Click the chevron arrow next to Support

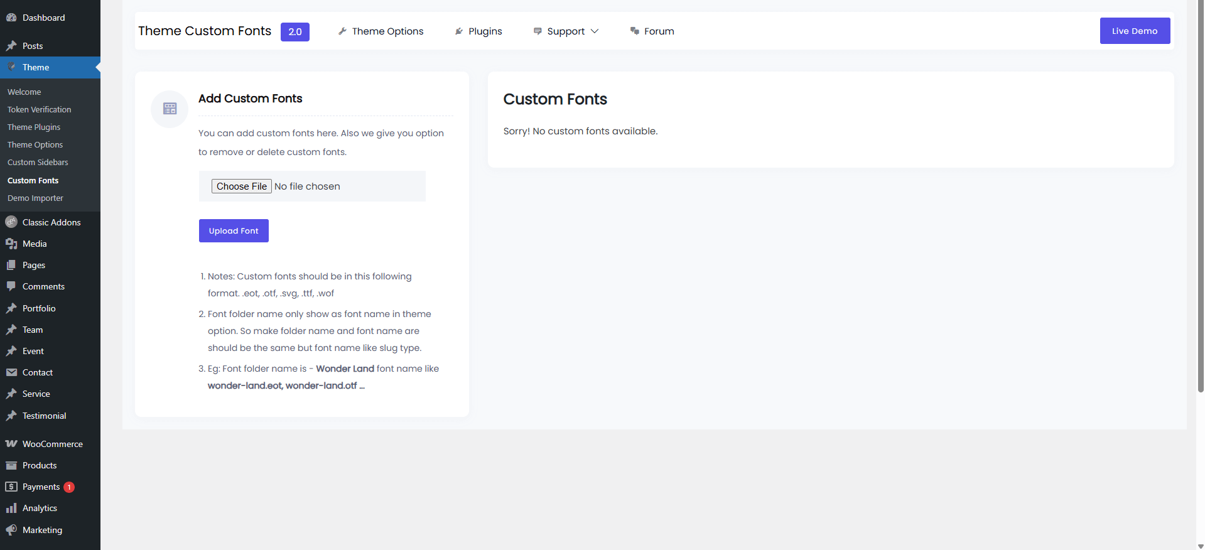(595, 31)
